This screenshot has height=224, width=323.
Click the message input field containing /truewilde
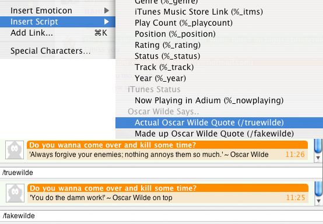pos(161,173)
